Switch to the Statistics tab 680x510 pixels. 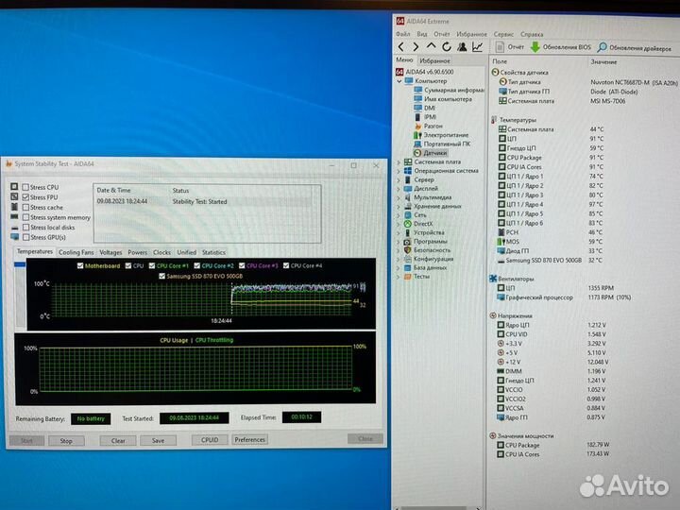pos(213,252)
